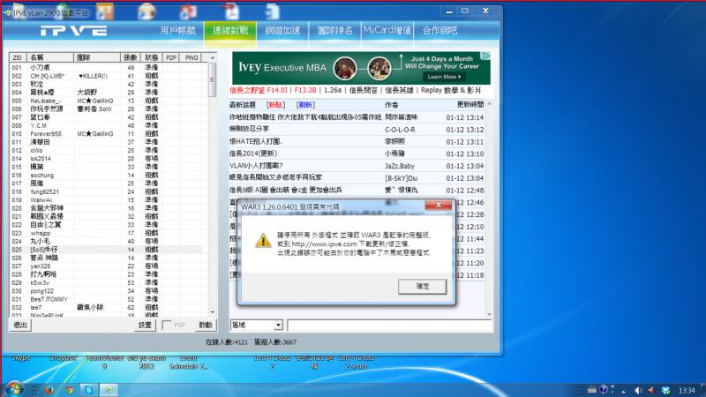The width and height of the screenshot is (706, 397).
Task: Sort player list by 名稱 column
Action: (49, 57)
